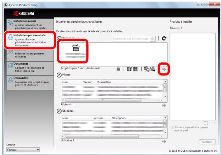221x155 pixels.
Task: Click Utilitaires horizontal scrollbar thumb
Action: 102,136
